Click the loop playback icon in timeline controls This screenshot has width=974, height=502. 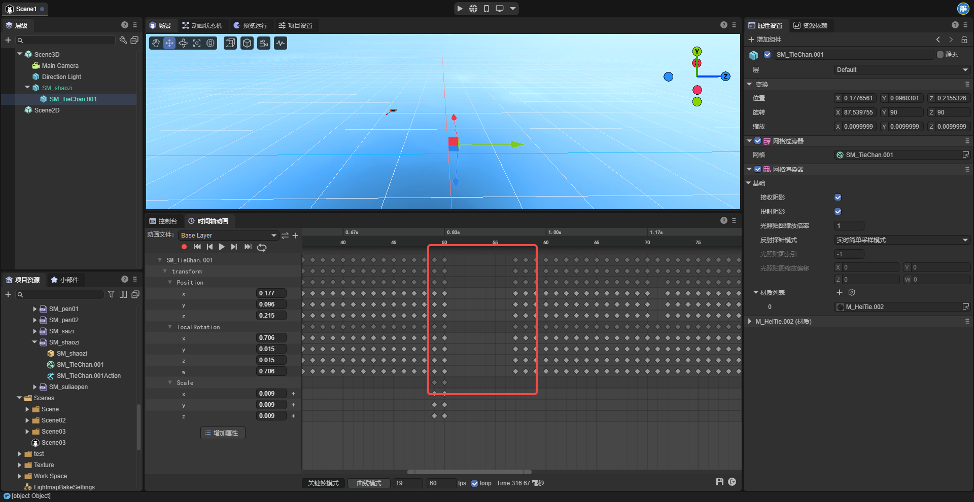tap(262, 247)
